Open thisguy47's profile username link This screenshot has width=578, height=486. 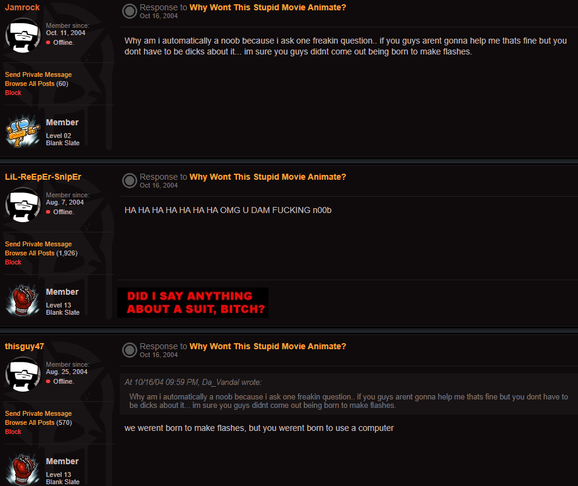click(24, 346)
